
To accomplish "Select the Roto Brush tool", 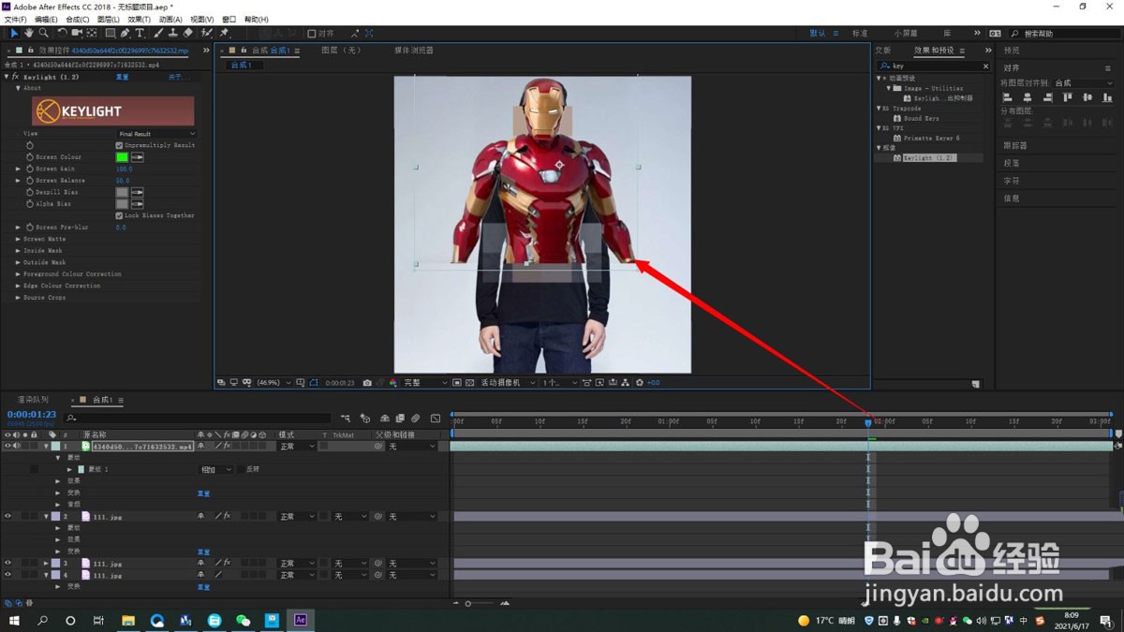I will pos(207,33).
